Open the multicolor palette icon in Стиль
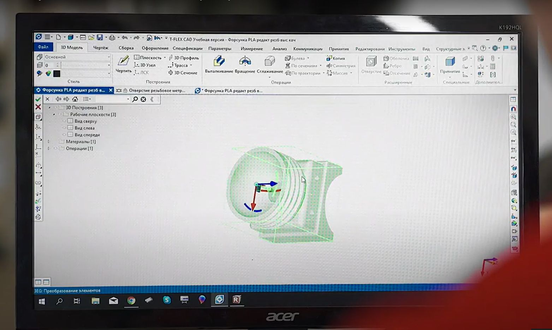552x330 pixels. coord(48,73)
